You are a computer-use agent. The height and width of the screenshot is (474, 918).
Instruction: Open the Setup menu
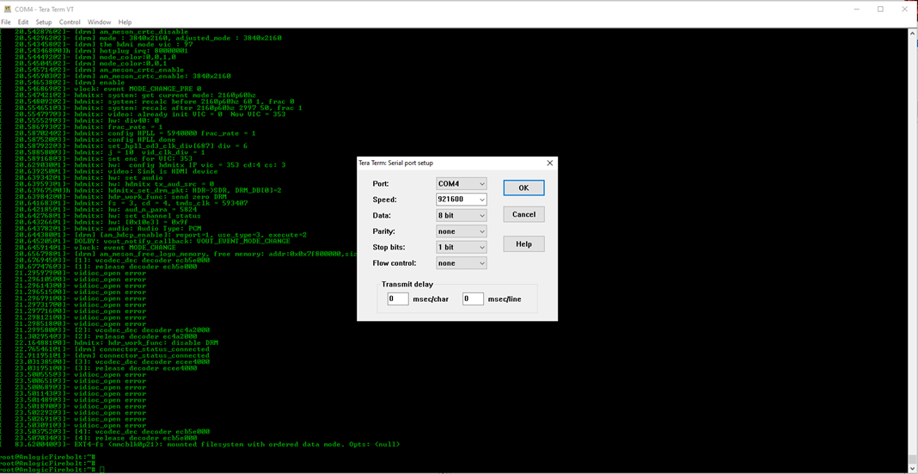(43, 22)
